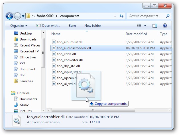Select components in the address path
The height and width of the screenshot is (135, 179).
pyautogui.click(x=70, y=16)
